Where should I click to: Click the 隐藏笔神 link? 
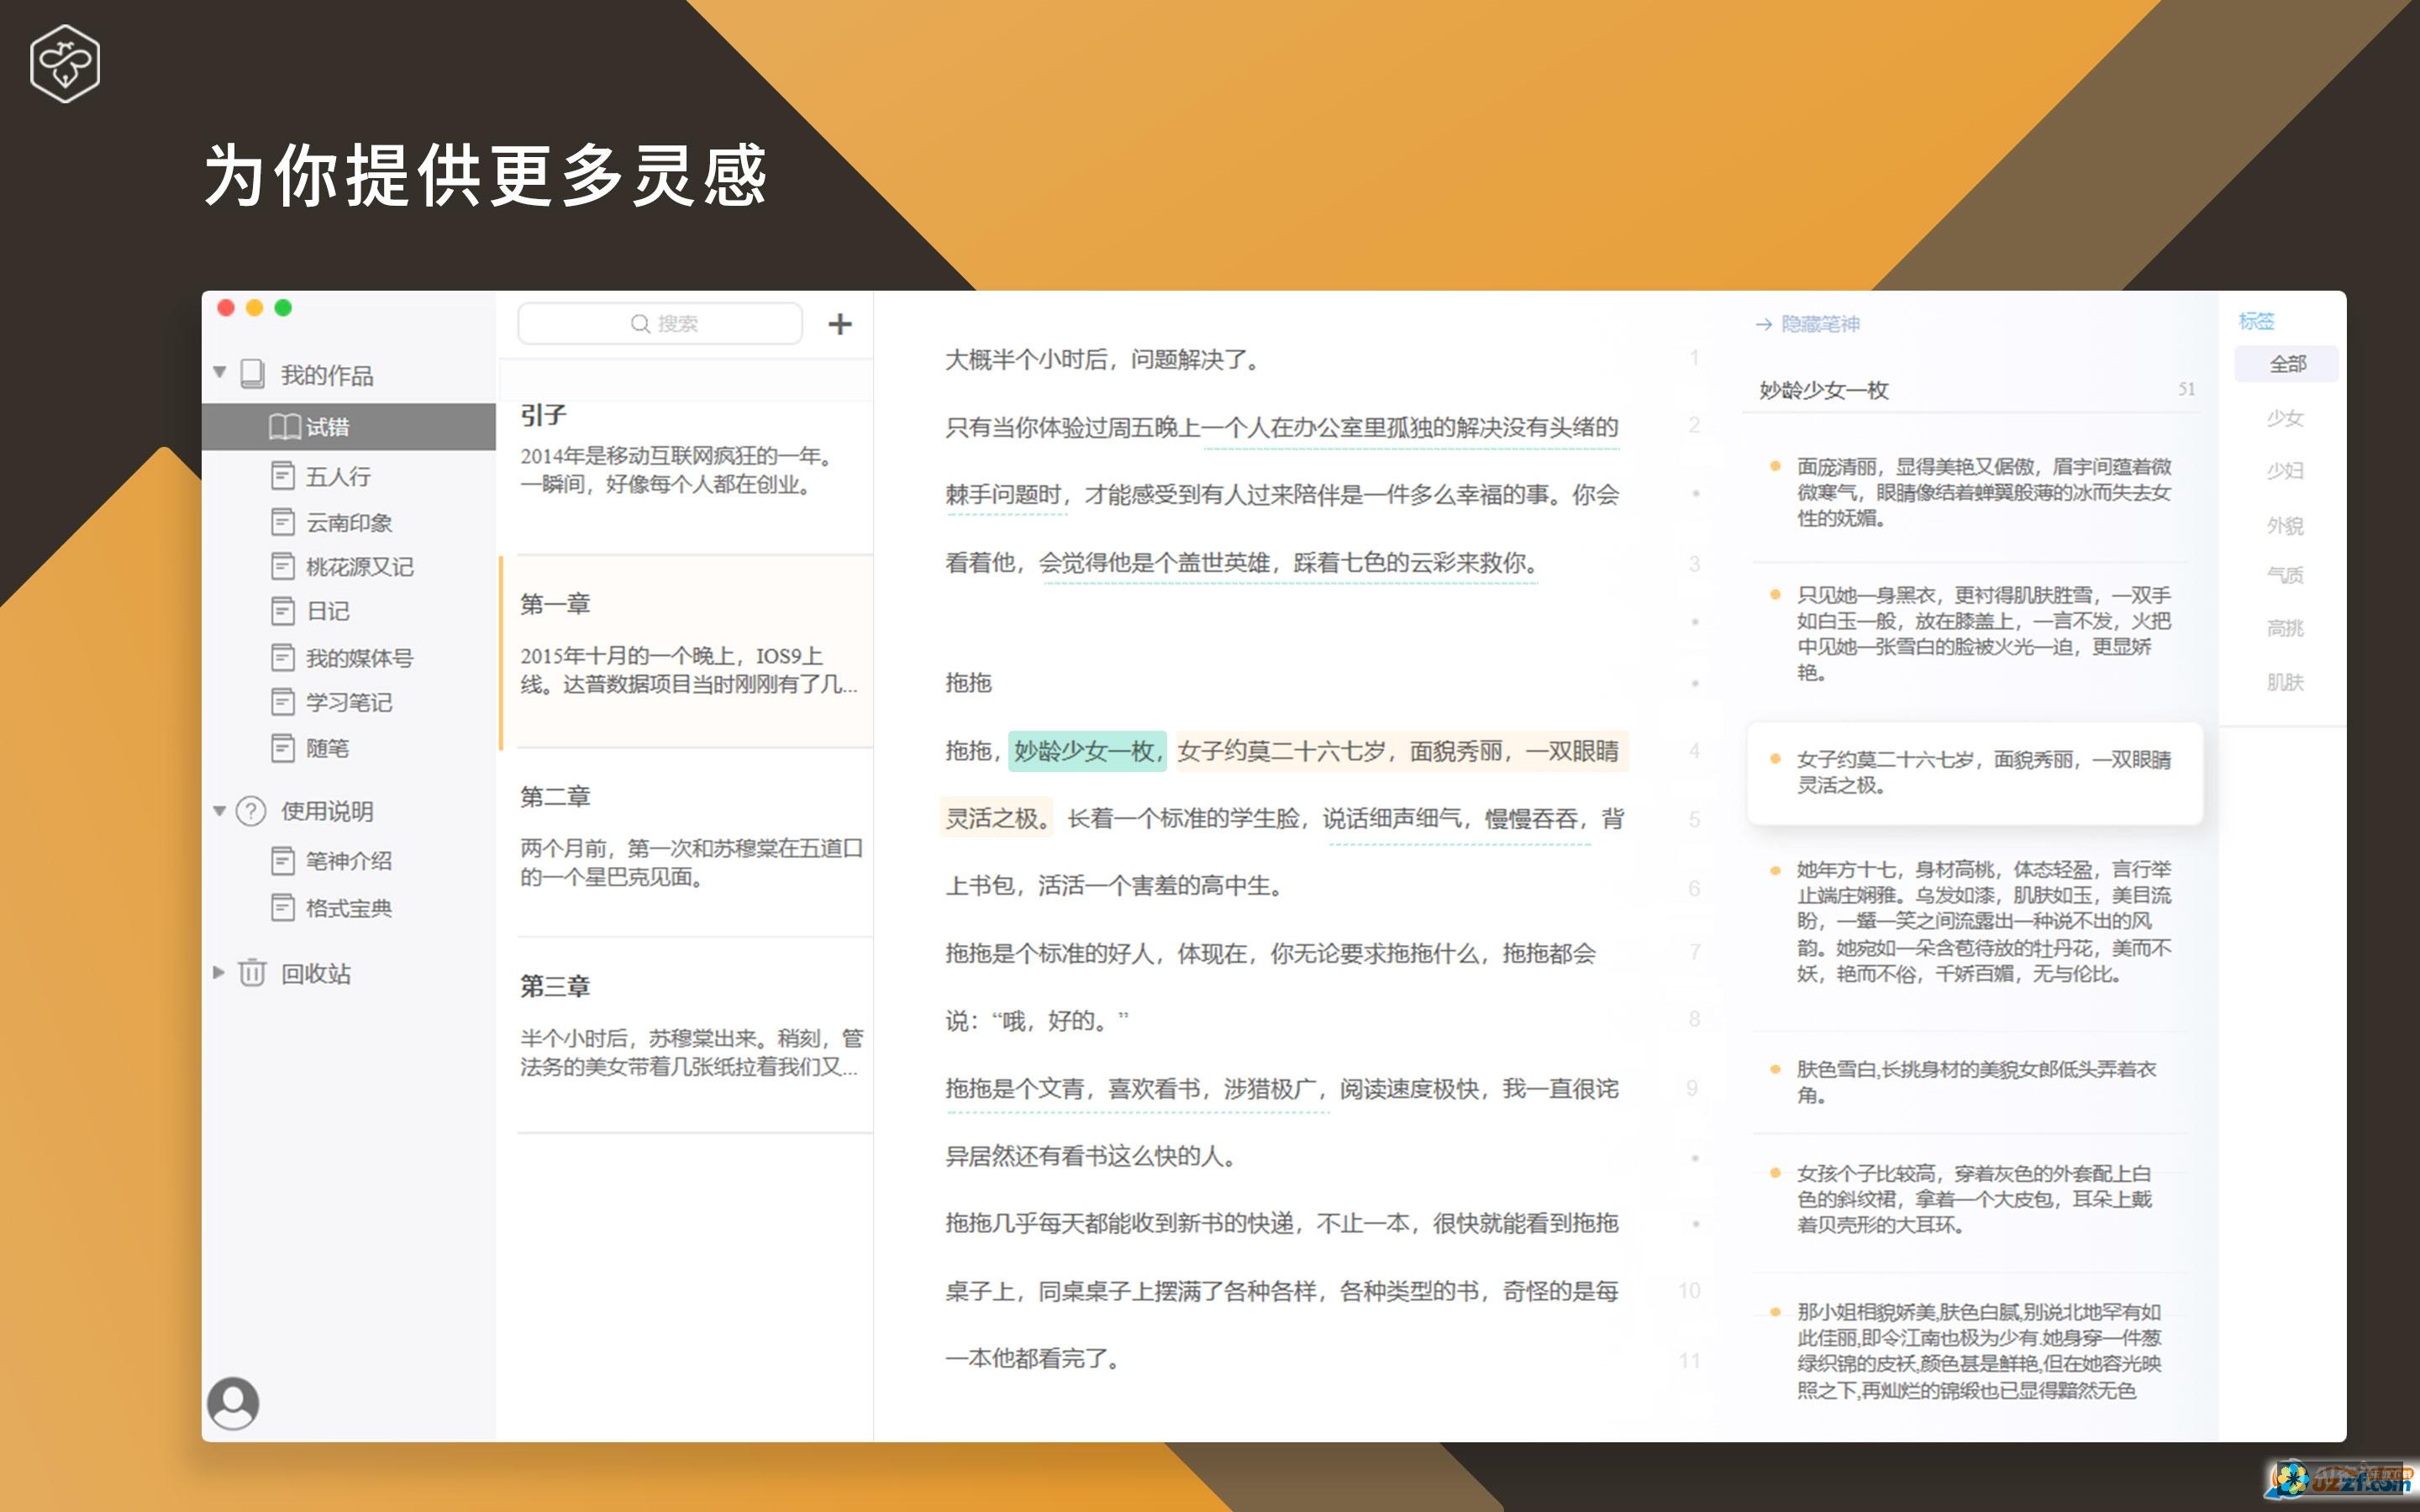click(x=1820, y=324)
